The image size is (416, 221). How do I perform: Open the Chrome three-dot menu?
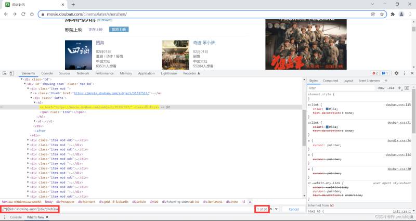point(410,15)
